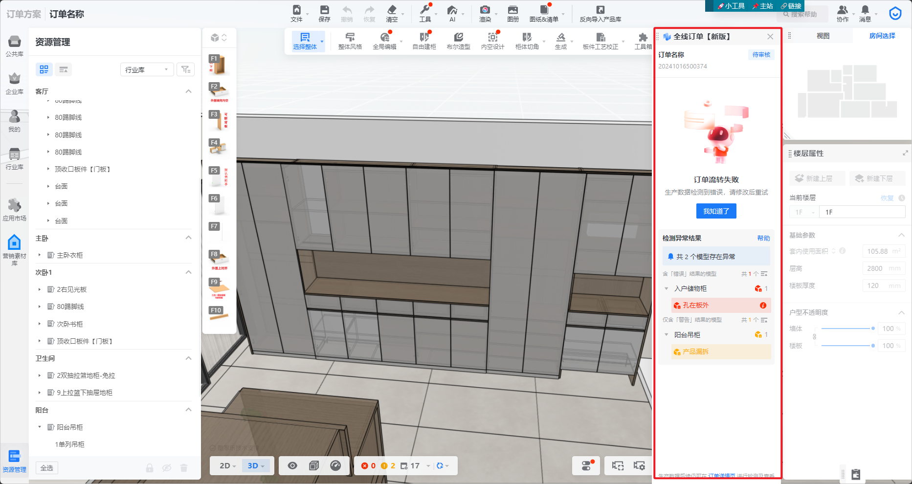Image resolution: width=912 pixels, height=484 pixels.
Task: Click the 我知道了 button
Action: pyautogui.click(x=716, y=211)
